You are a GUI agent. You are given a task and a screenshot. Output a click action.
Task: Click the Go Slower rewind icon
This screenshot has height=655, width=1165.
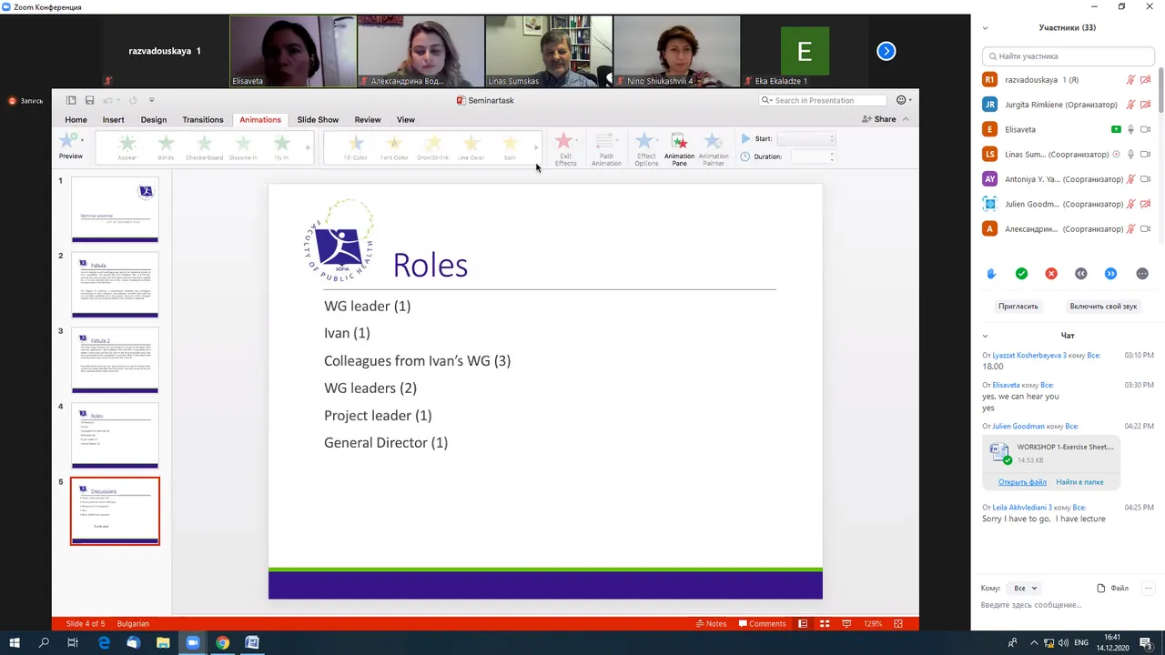click(x=1080, y=274)
